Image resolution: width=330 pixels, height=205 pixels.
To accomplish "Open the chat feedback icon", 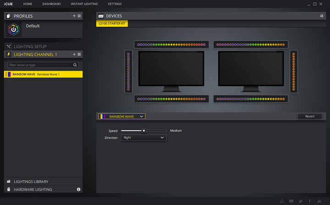I will (x=291, y=201).
